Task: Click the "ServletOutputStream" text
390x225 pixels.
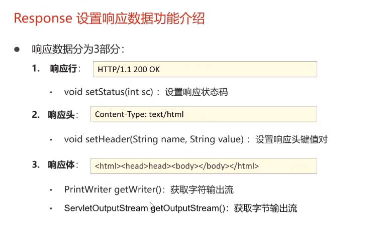Action: 106,207
